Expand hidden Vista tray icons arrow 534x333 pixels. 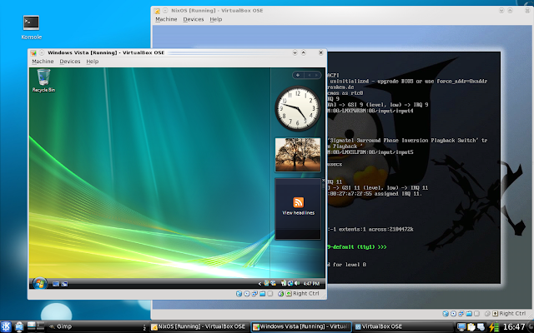[x=259, y=283]
